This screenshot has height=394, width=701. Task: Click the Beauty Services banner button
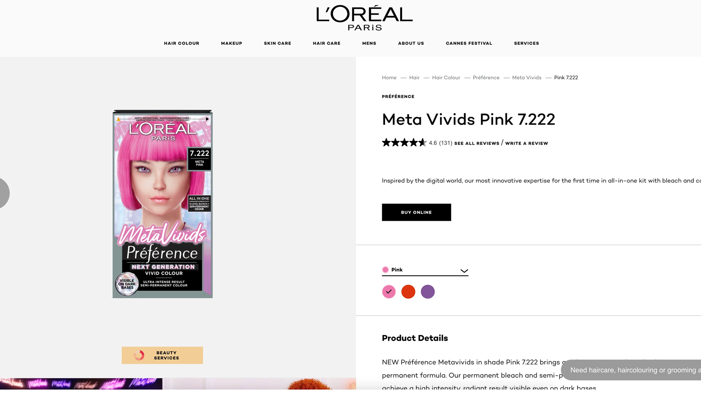tap(162, 355)
